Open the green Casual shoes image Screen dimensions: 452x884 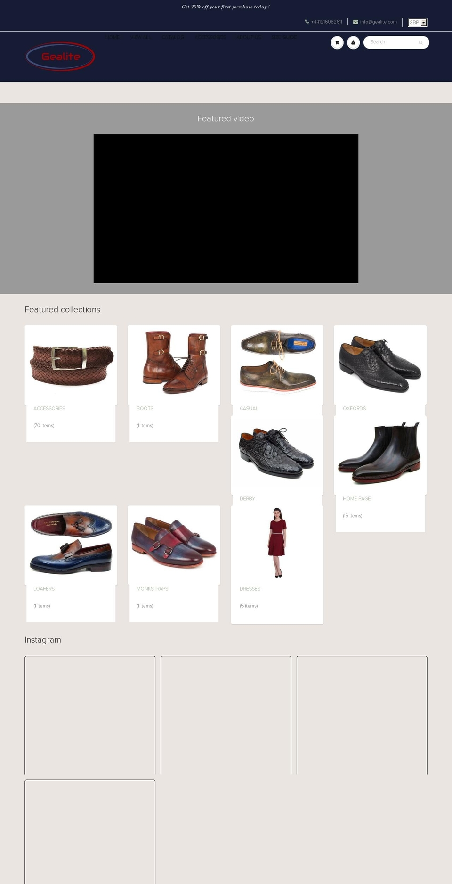click(277, 365)
